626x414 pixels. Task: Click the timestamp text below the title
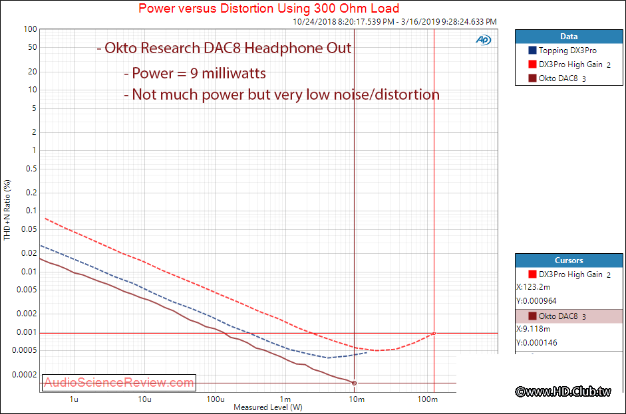(x=395, y=22)
